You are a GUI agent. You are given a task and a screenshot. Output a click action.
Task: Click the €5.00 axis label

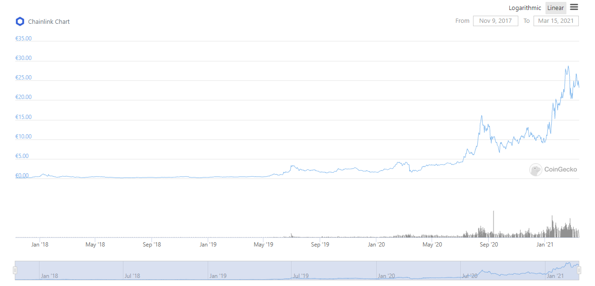coord(22,156)
